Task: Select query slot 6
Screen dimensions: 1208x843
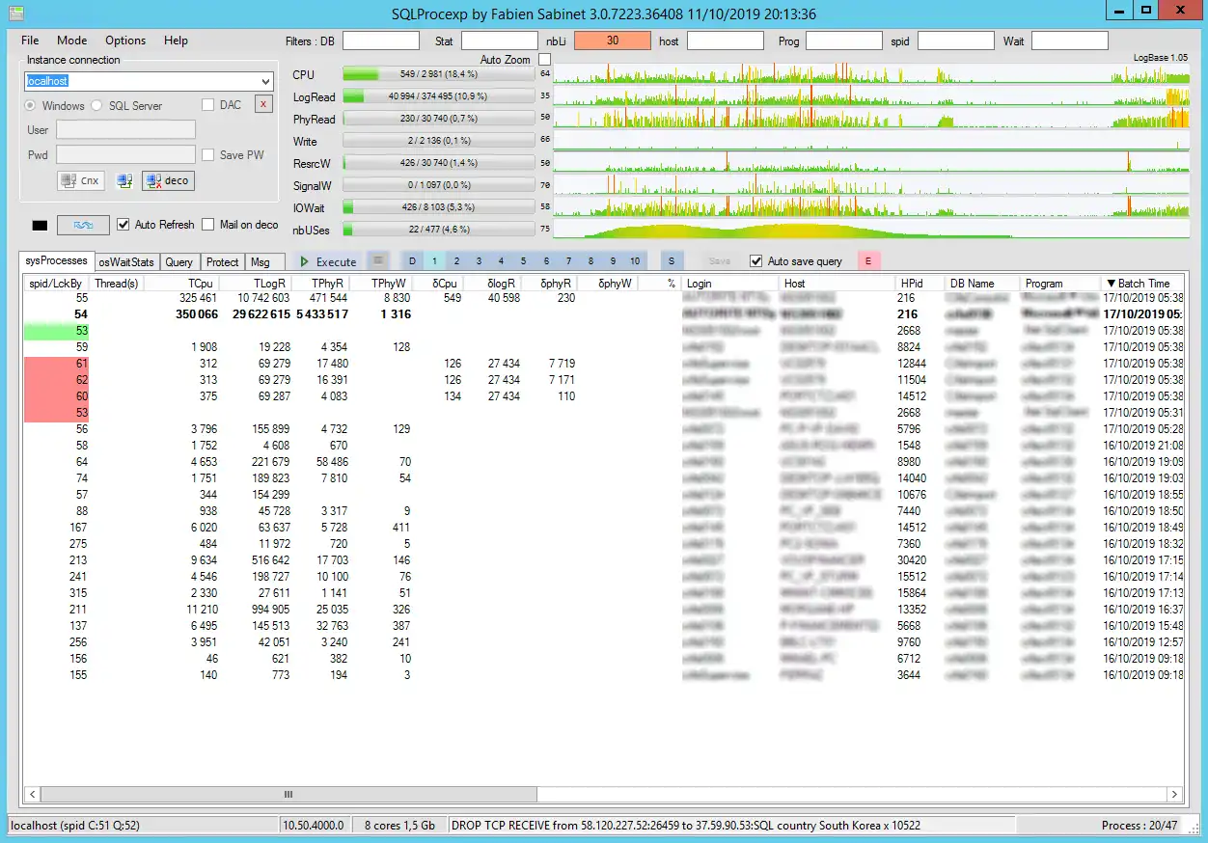Action: (x=546, y=261)
